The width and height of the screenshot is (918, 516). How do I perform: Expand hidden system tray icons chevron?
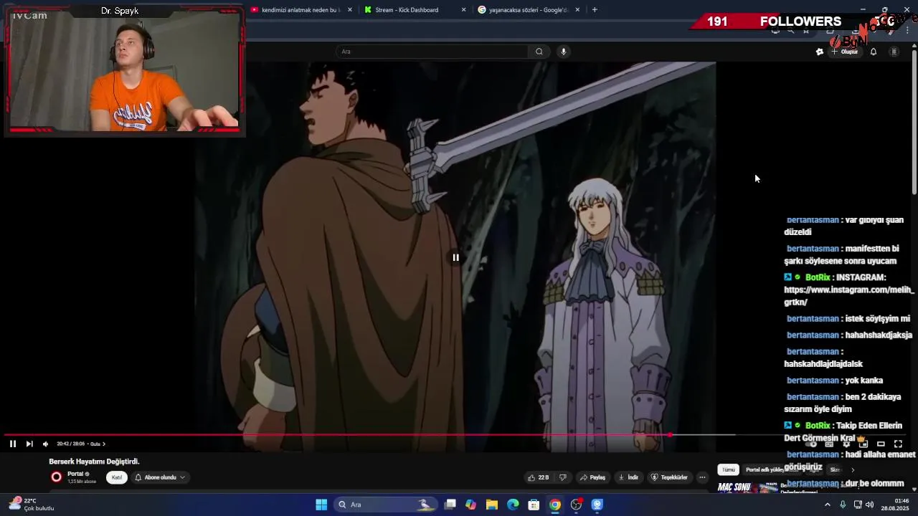(827, 505)
